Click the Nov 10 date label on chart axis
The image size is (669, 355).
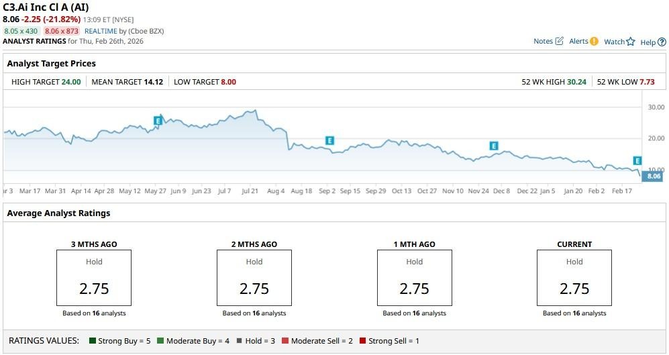tap(453, 191)
